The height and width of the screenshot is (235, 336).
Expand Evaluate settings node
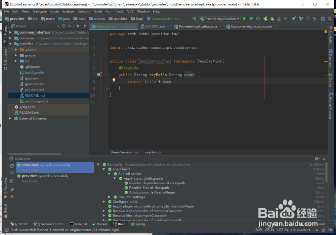[109, 197]
